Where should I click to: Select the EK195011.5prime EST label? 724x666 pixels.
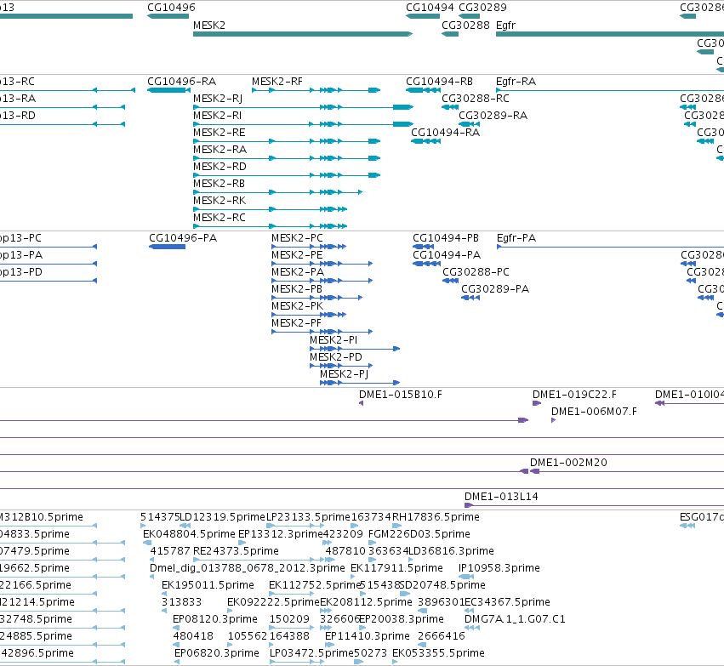tap(208, 586)
